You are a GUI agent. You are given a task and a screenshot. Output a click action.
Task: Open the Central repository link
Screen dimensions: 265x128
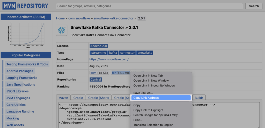click(x=95, y=80)
